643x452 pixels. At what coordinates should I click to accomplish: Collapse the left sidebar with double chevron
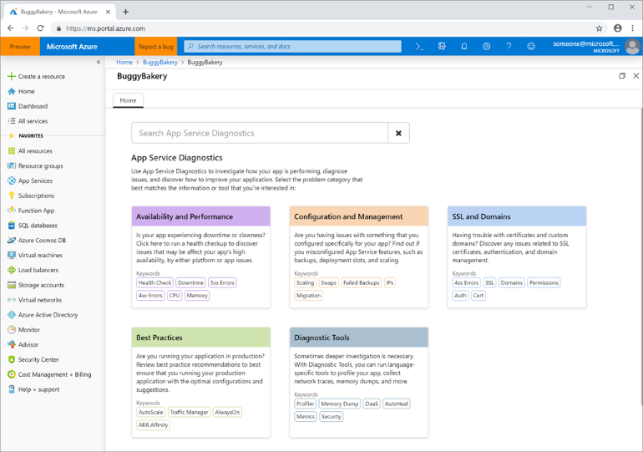coord(99,62)
